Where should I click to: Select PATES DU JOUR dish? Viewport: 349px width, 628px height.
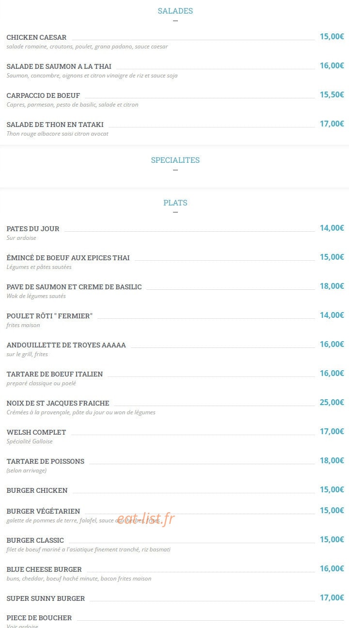[33, 229]
